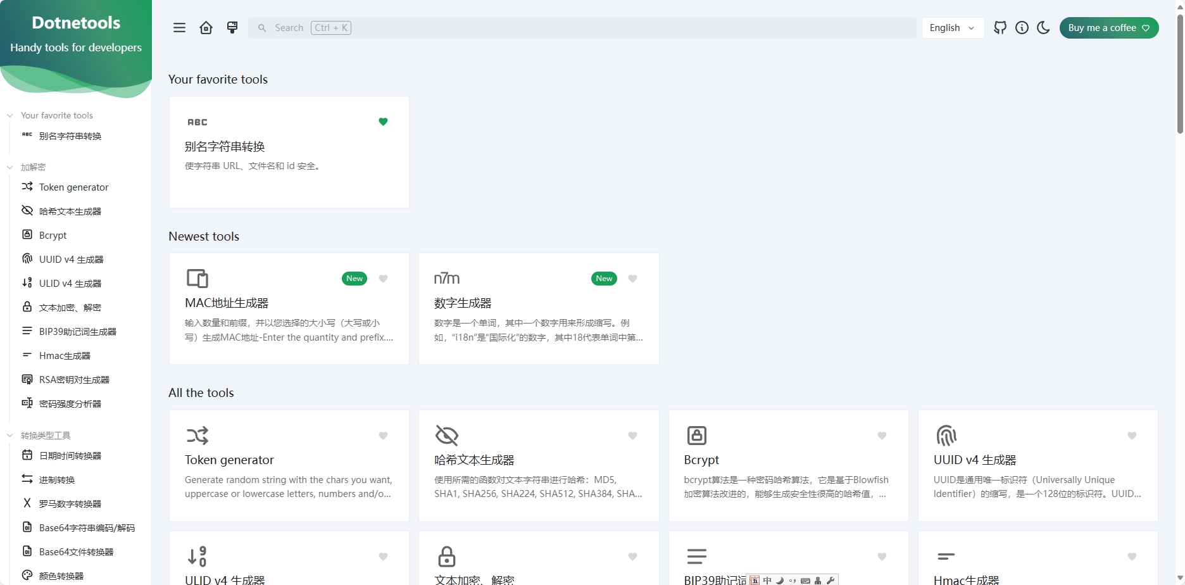Open 别名字符串转换 in the sidebar favorites
The image size is (1185, 585).
pos(70,136)
